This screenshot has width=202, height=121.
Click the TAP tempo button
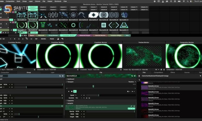pos(36,39)
